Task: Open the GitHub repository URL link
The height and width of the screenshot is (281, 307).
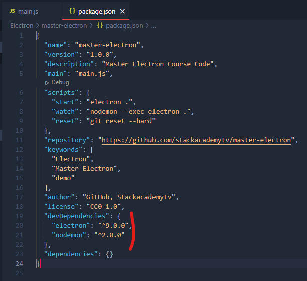Action: (196, 140)
